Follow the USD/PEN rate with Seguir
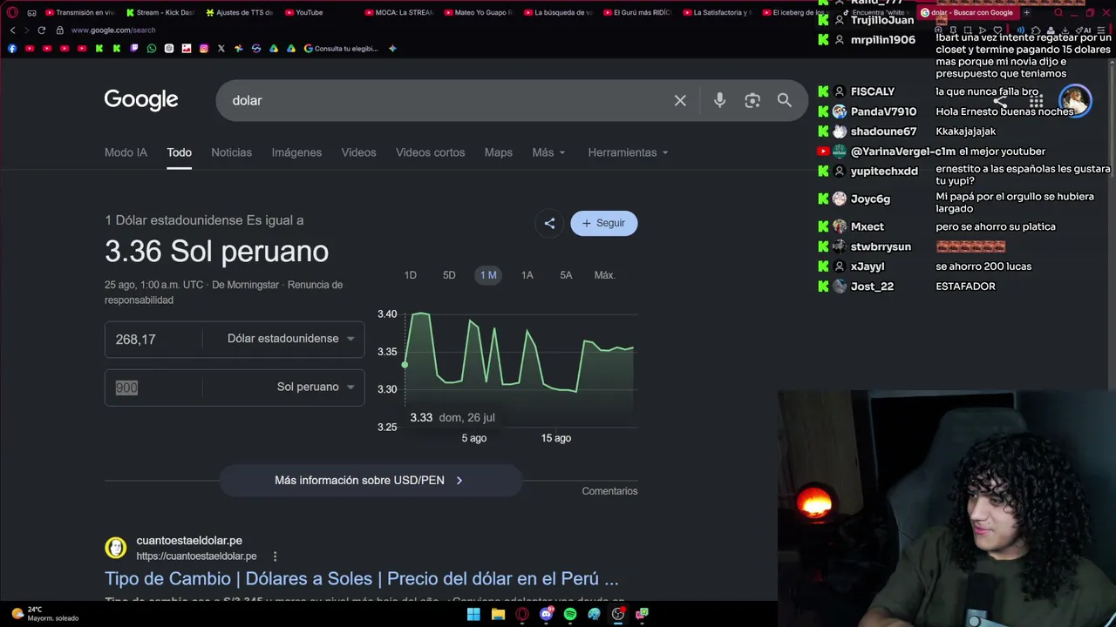The width and height of the screenshot is (1116, 627). pyautogui.click(x=603, y=223)
